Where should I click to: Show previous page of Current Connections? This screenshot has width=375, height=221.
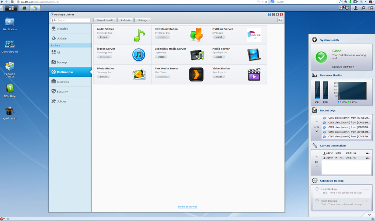[317, 157]
